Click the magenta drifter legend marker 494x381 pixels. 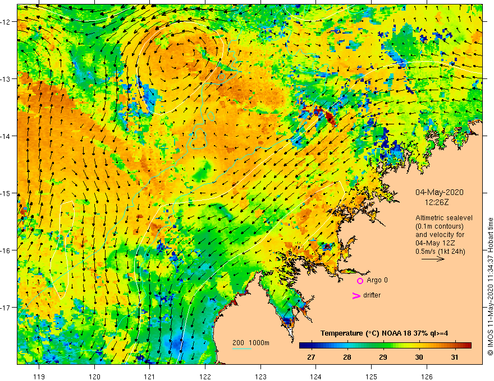coord(356,295)
